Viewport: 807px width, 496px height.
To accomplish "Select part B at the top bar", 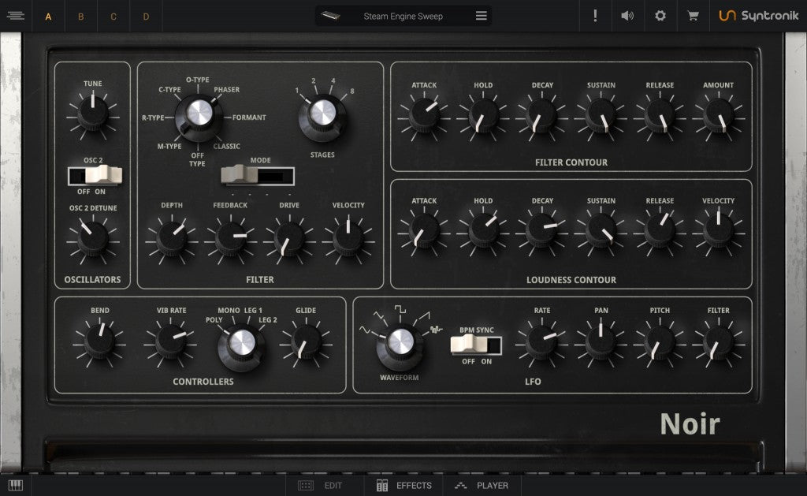I will click(x=80, y=15).
